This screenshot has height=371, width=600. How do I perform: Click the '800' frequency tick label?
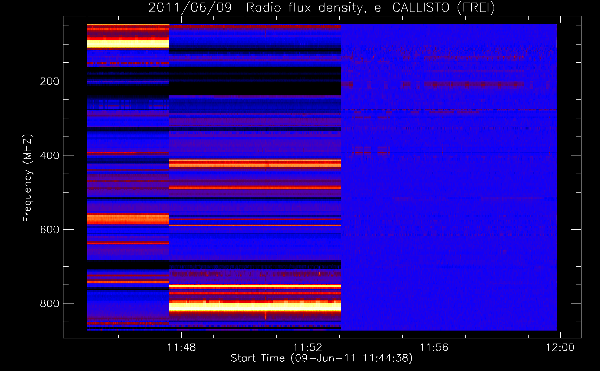[50, 303]
